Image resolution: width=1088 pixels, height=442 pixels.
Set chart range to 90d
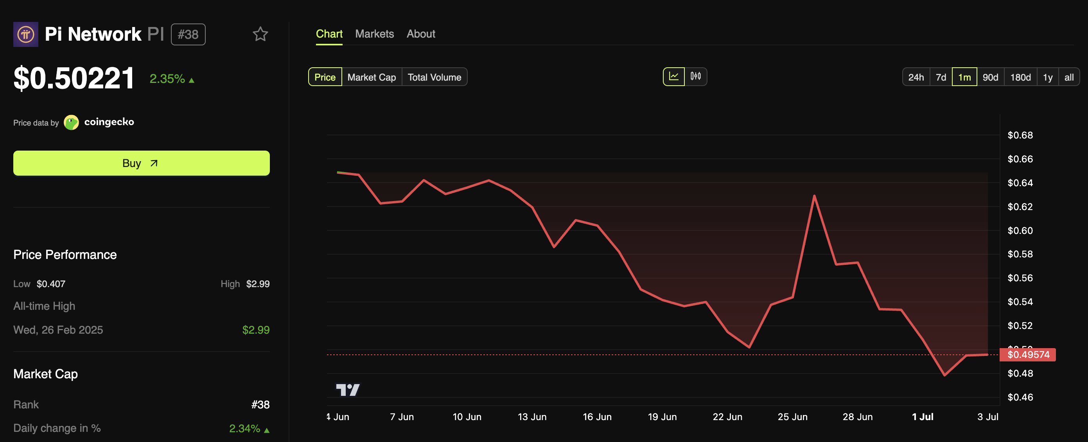(x=990, y=77)
